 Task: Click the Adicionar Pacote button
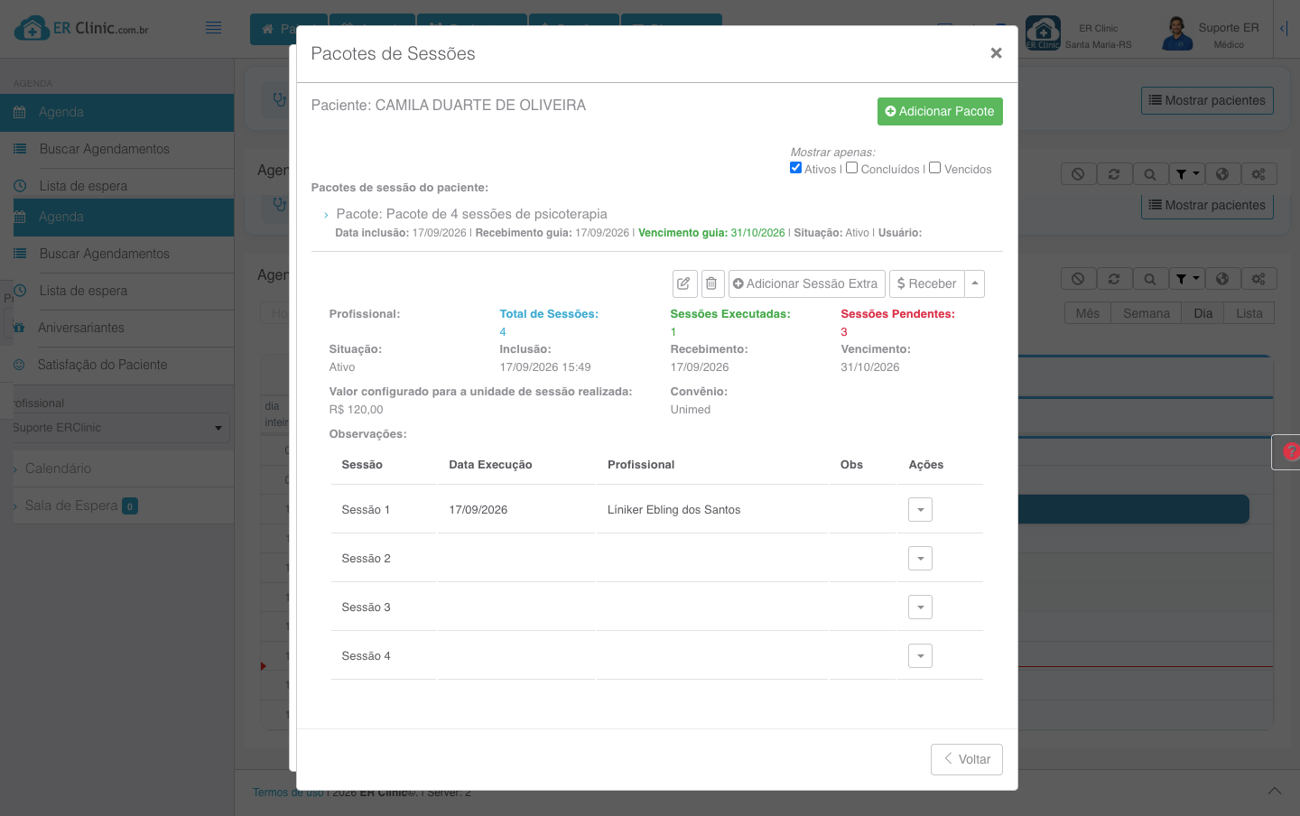click(x=940, y=111)
